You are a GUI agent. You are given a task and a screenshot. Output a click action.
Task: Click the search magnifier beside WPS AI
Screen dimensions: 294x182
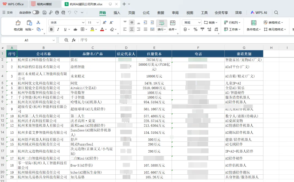(276, 13)
